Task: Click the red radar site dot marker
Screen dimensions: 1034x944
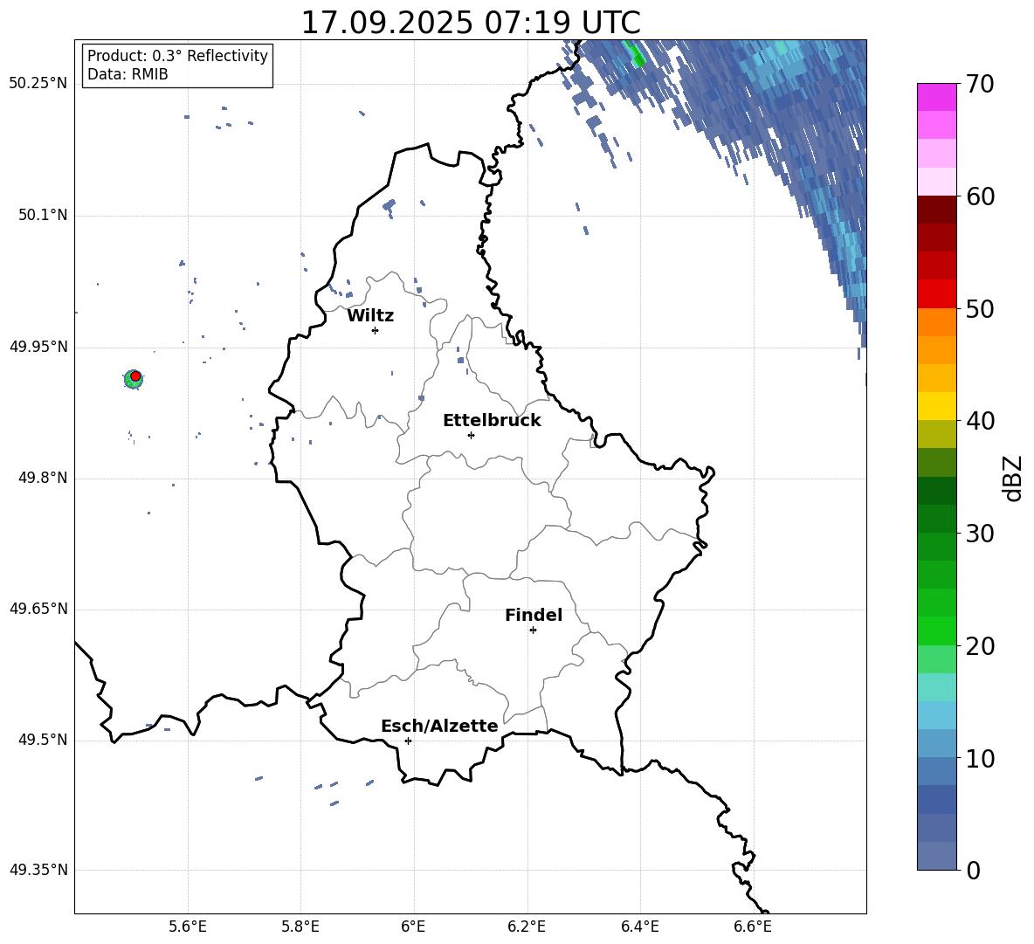Action: (x=135, y=376)
